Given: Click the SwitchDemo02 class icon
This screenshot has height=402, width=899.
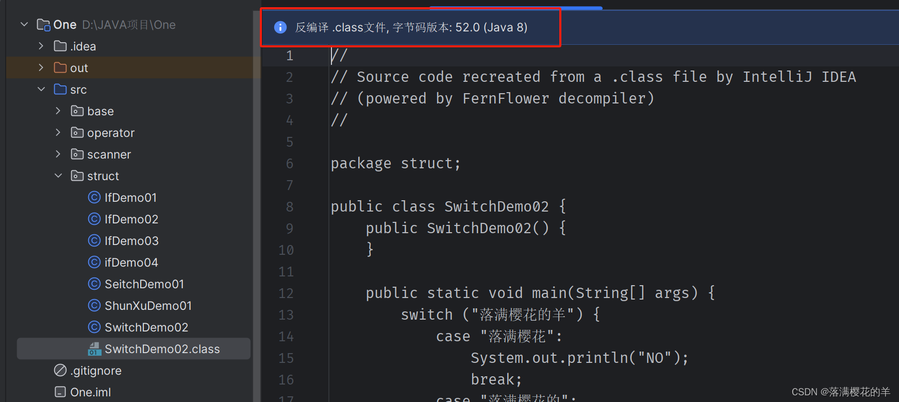Looking at the screenshot, I should pos(94,327).
